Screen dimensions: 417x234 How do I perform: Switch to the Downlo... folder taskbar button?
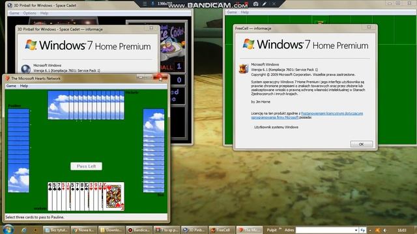point(111,230)
